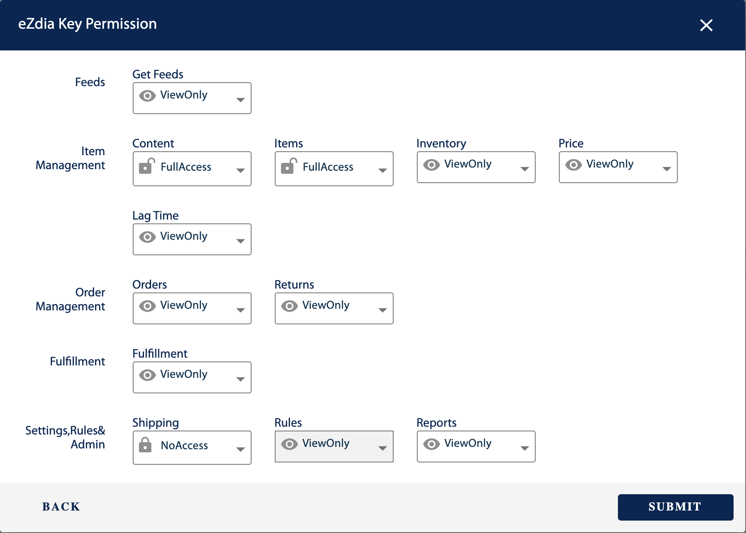Viewport: 746px width, 533px height.
Task: Click the eye icon in Orders field
Action: 147,306
